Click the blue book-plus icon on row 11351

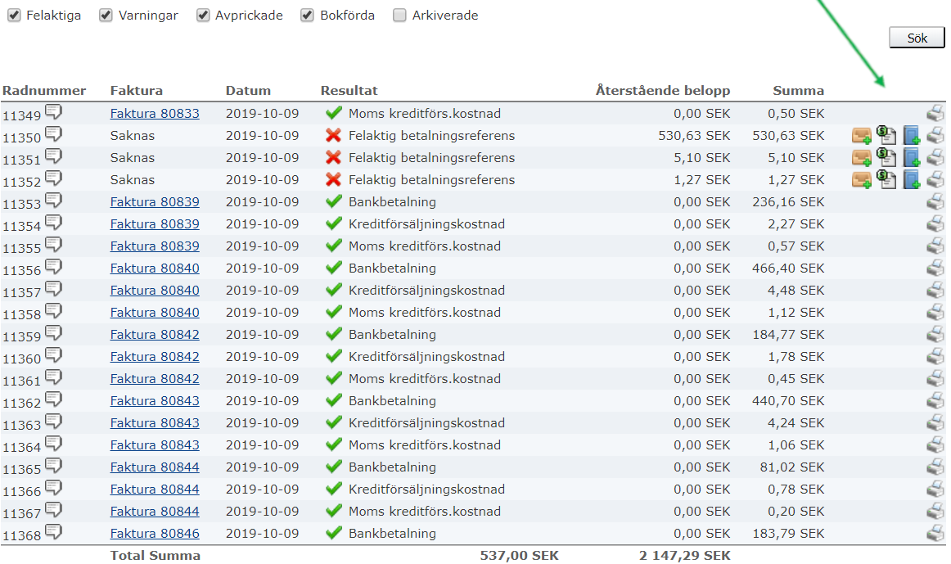[x=912, y=157]
